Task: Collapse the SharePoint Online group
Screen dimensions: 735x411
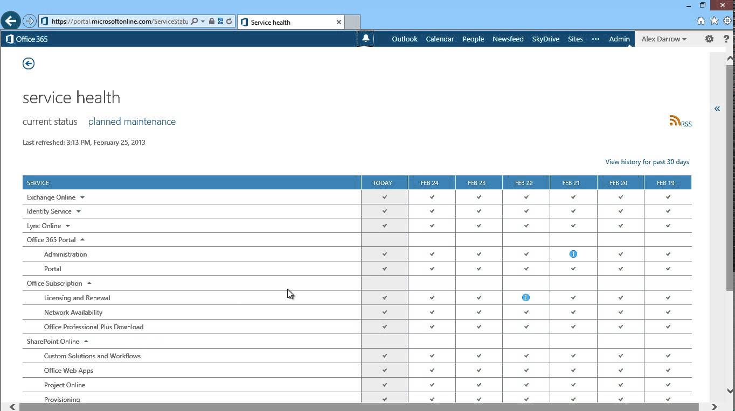Action: click(x=86, y=342)
